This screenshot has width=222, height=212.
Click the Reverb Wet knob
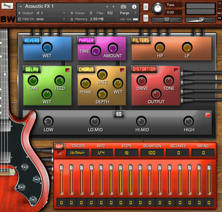point(47,48)
